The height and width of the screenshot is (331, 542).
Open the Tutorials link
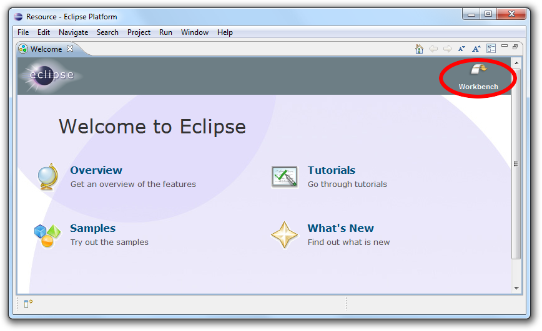pos(332,170)
